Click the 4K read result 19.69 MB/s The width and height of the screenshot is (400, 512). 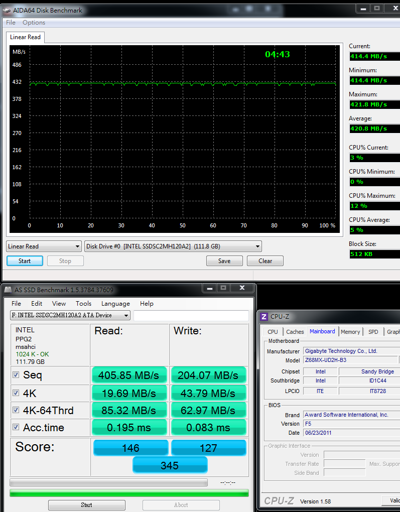pyautogui.click(x=129, y=393)
